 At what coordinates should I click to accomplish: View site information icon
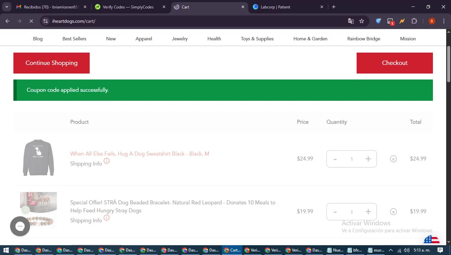(x=45, y=21)
